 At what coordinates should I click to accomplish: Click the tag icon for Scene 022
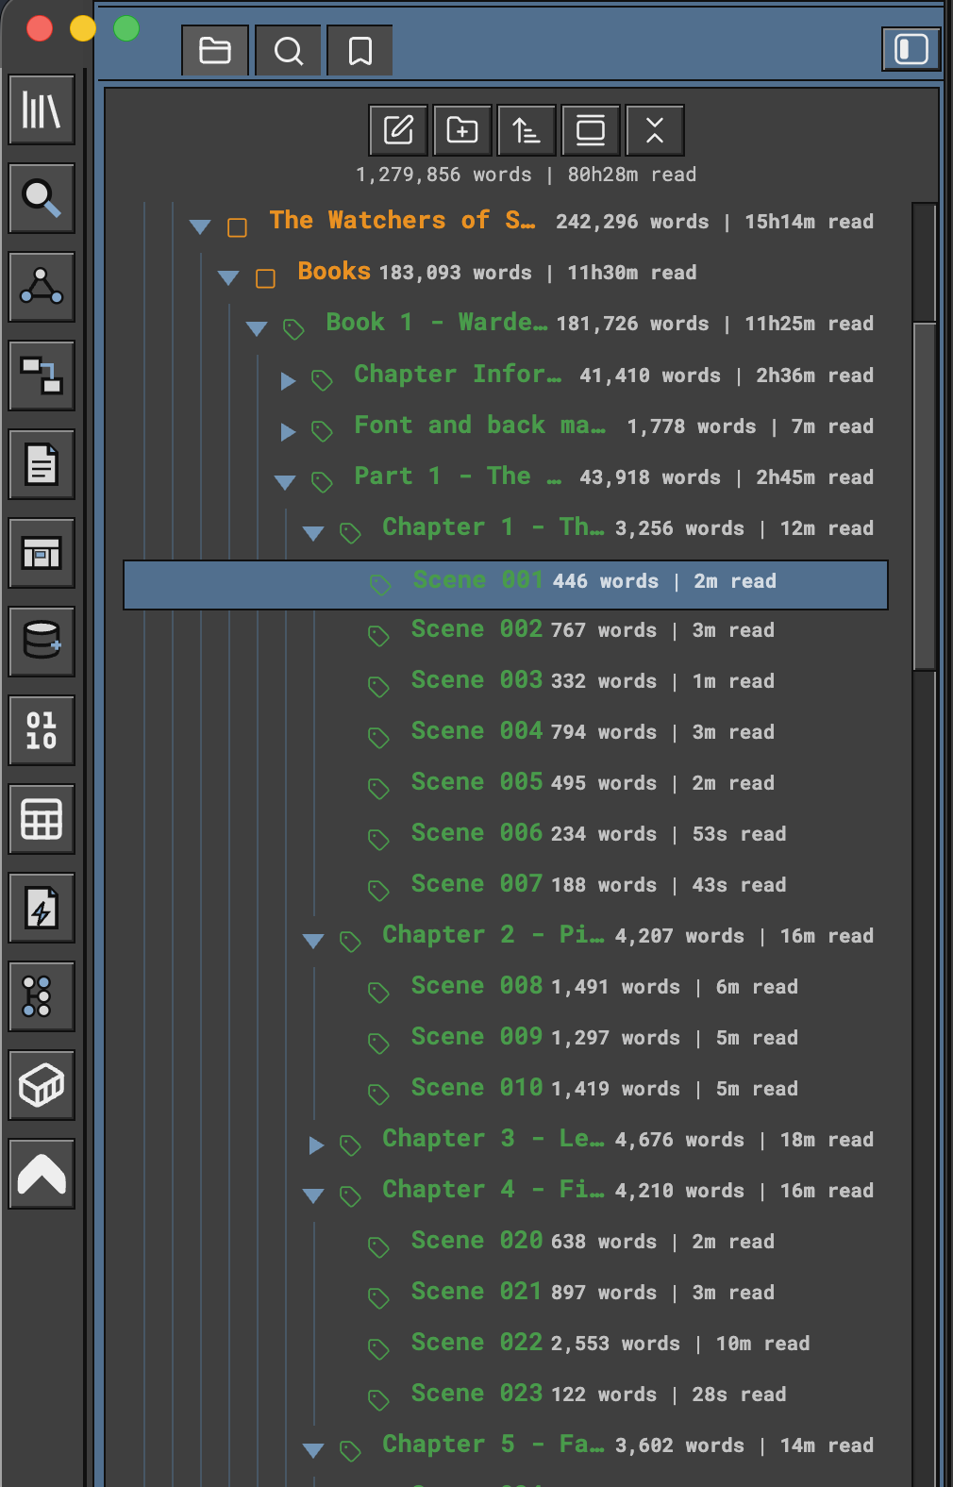click(x=378, y=1348)
